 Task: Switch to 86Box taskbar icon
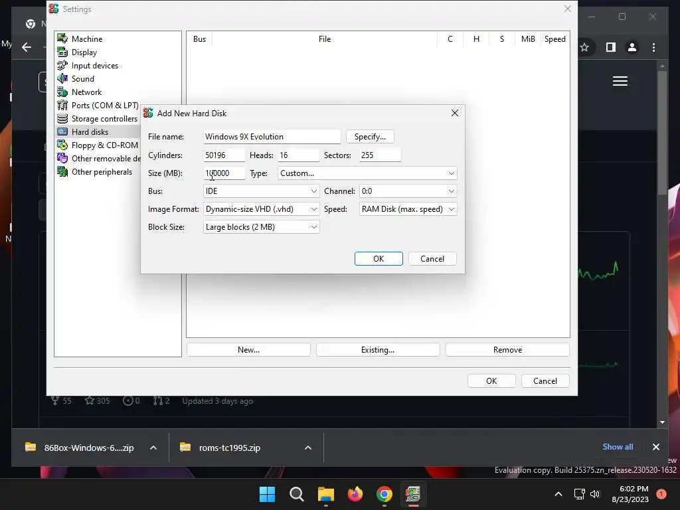(x=413, y=494)
